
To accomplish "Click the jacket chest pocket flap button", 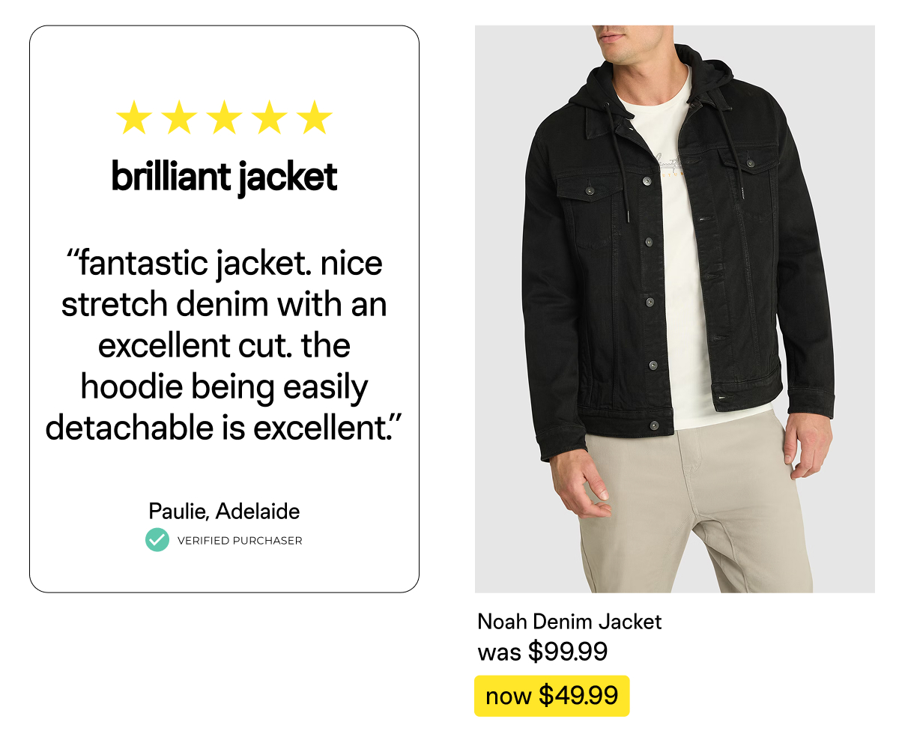I will pyautogui.click(x=590, y=190).
